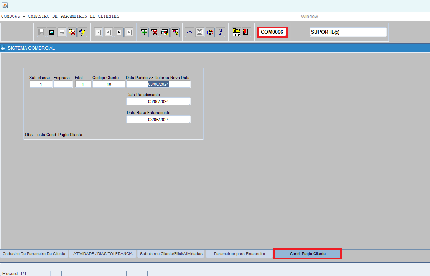Click the lightning bolt execute query icon

click(x=82, y=32)
